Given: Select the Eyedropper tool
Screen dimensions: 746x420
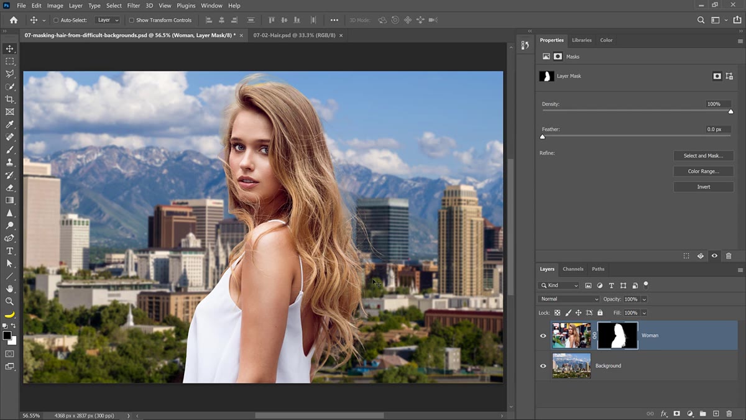Looking at the screenshot, I should pyautogui.click(x=9, y=124).
